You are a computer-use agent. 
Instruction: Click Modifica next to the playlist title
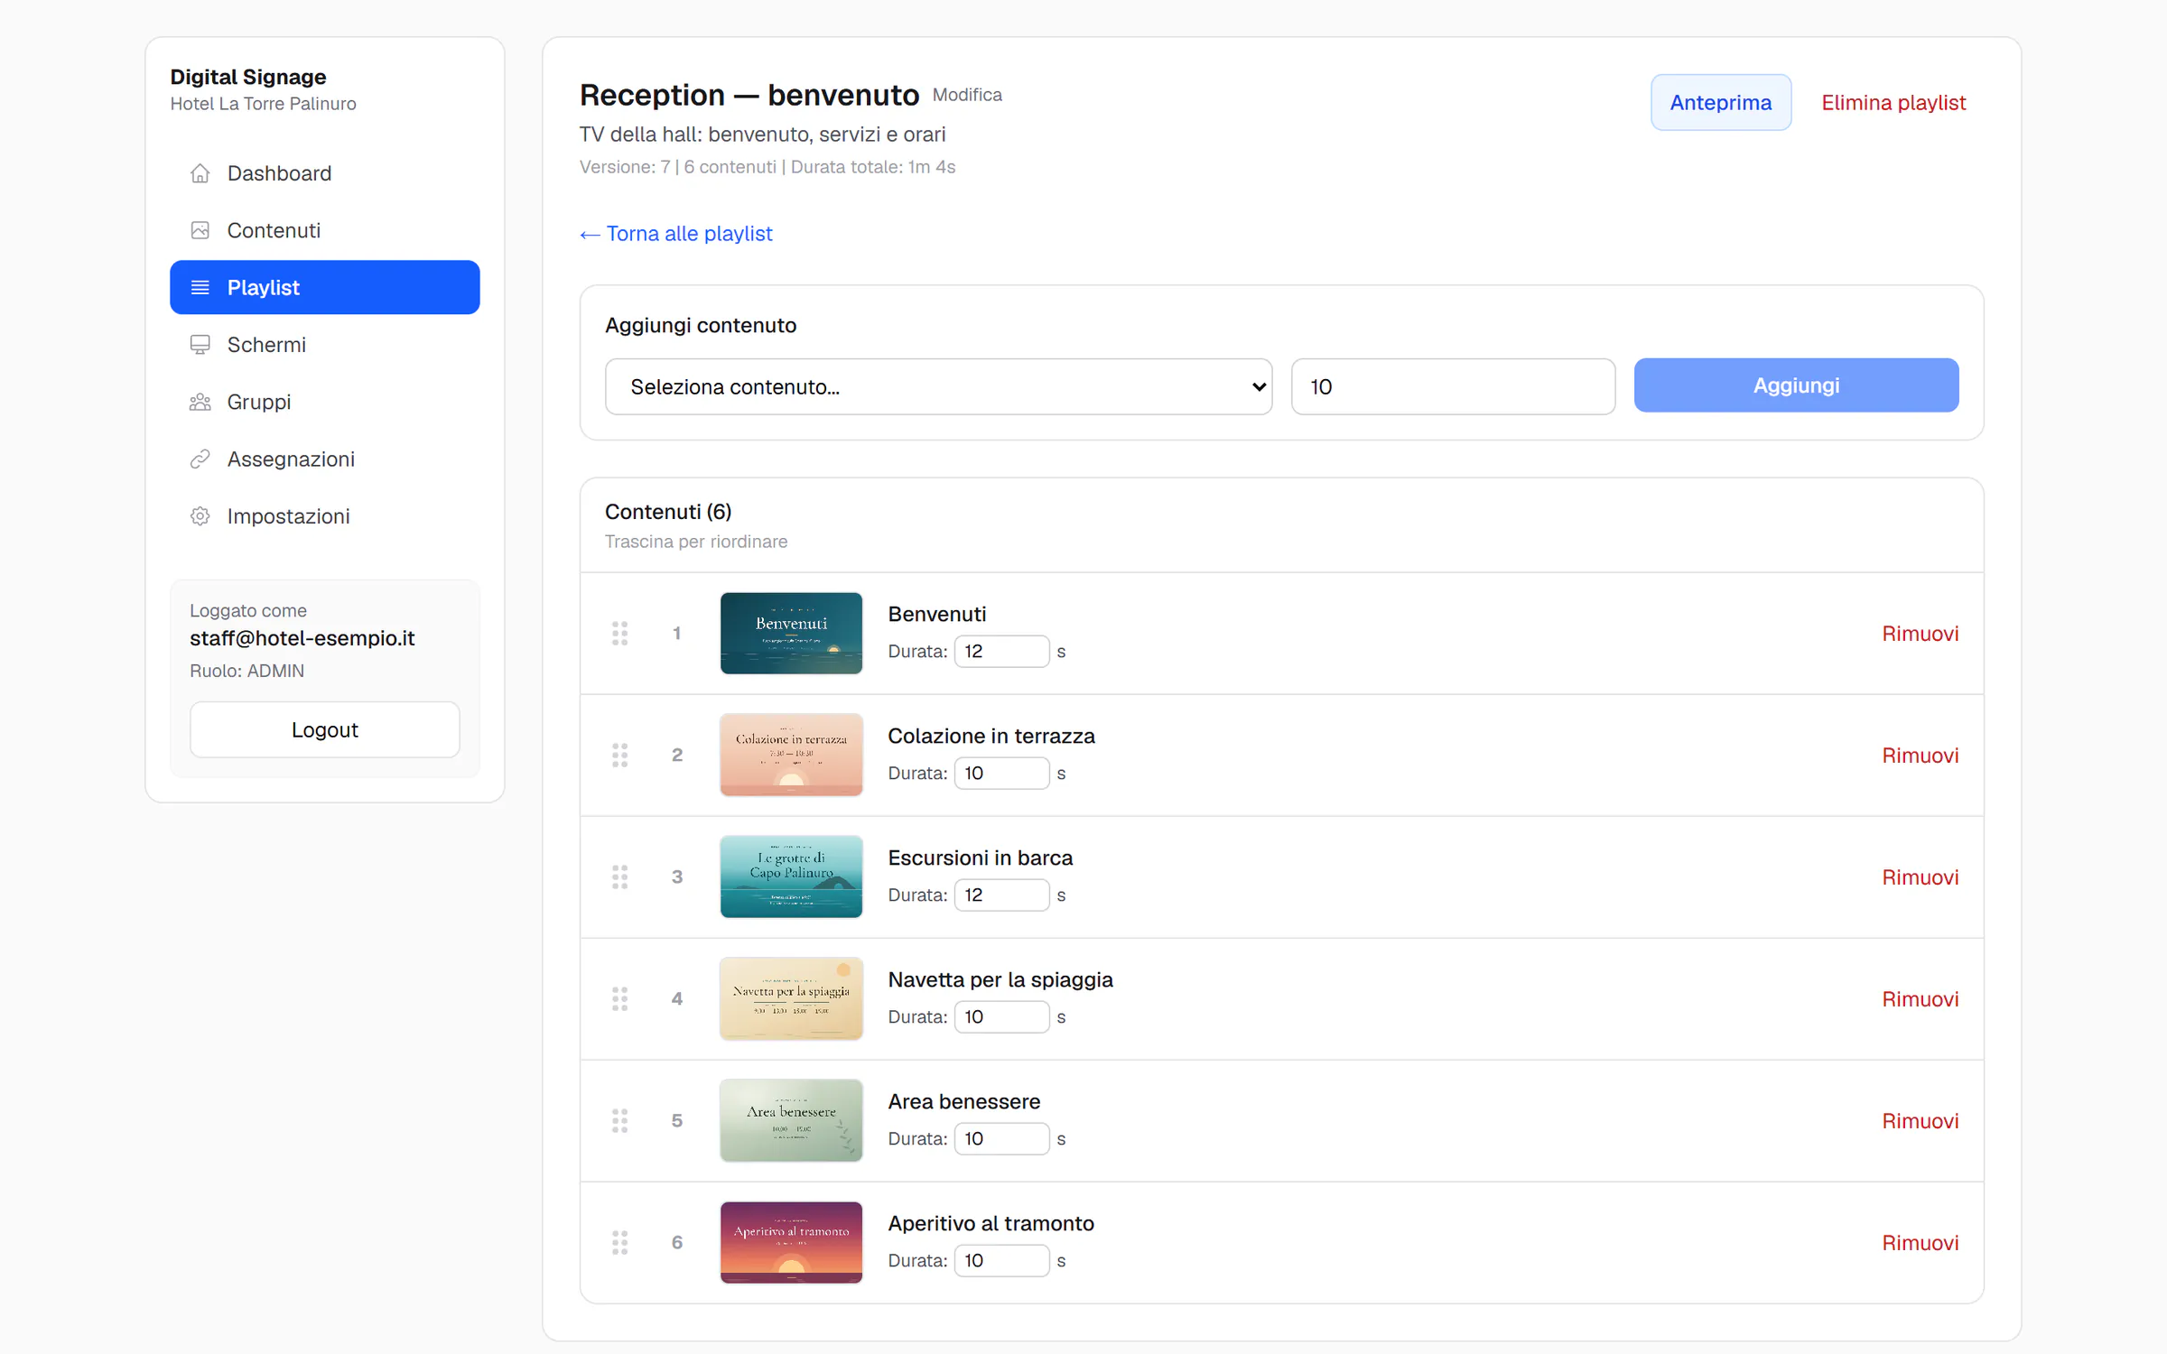(967, 95)
